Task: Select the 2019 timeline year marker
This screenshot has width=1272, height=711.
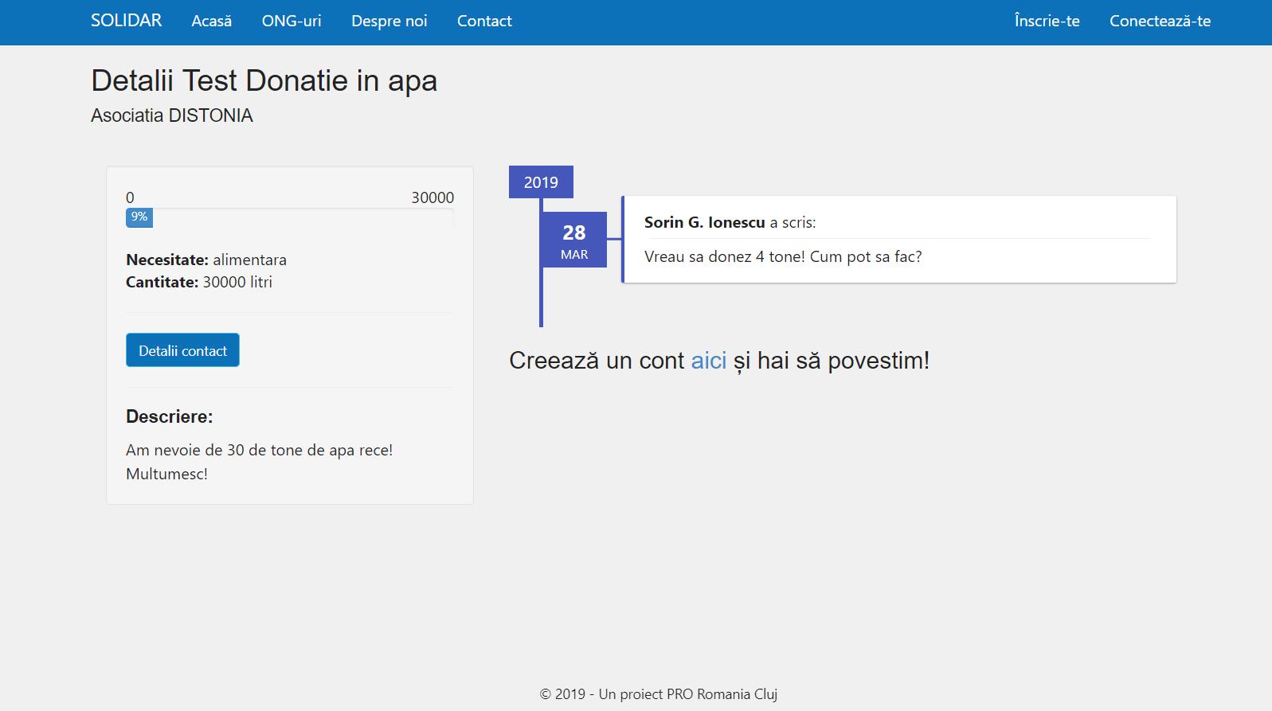Action: click(541, 182)
